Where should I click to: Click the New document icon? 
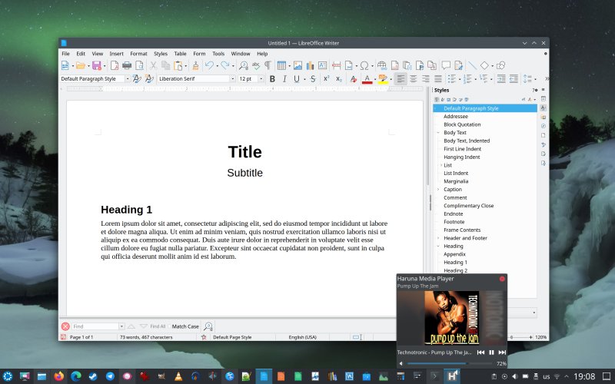tap(65, 65)
